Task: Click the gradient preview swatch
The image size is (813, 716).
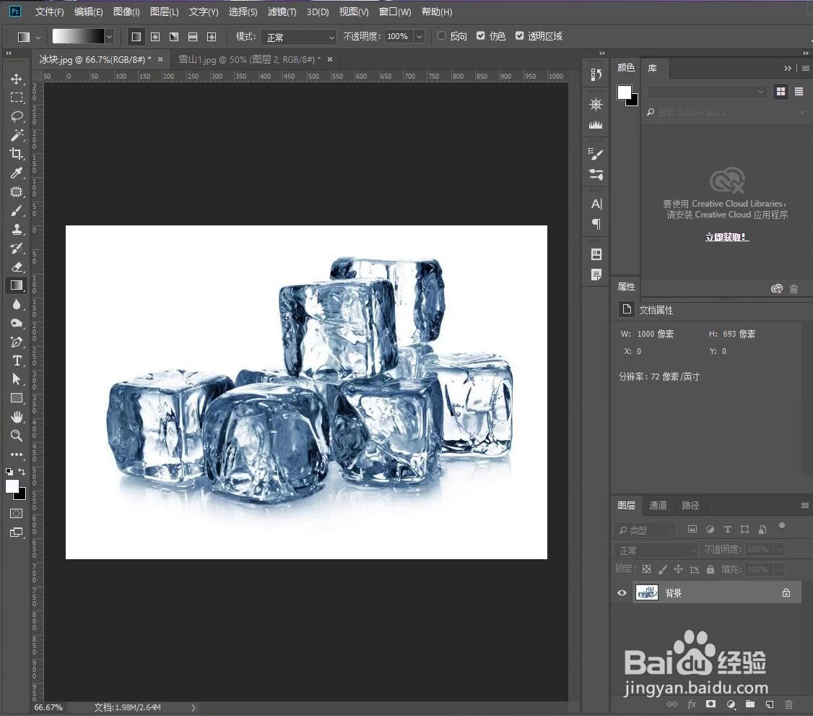Action: coord(78,36)
